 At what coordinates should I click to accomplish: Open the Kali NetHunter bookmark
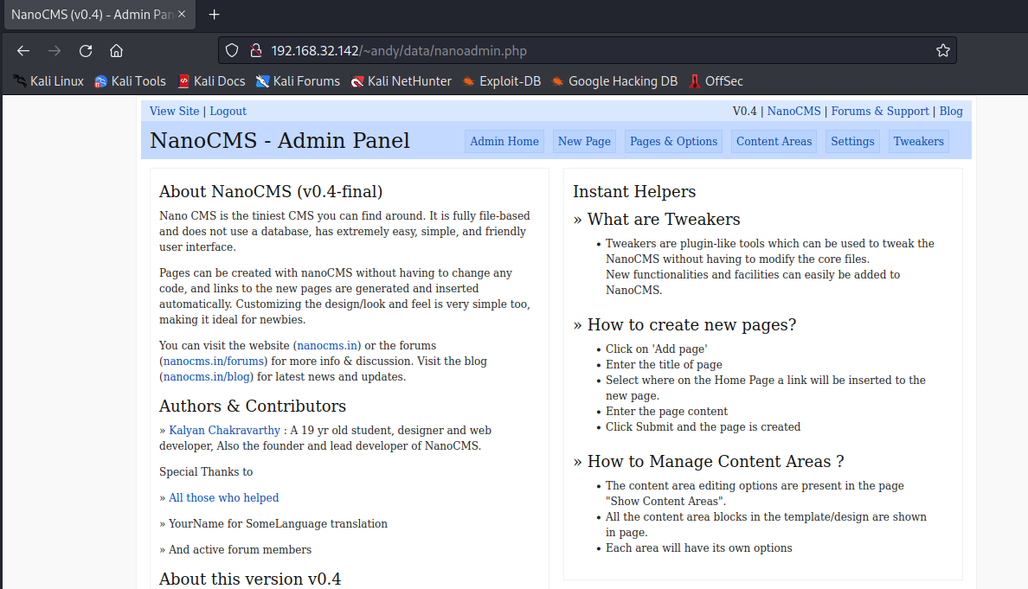402,81
